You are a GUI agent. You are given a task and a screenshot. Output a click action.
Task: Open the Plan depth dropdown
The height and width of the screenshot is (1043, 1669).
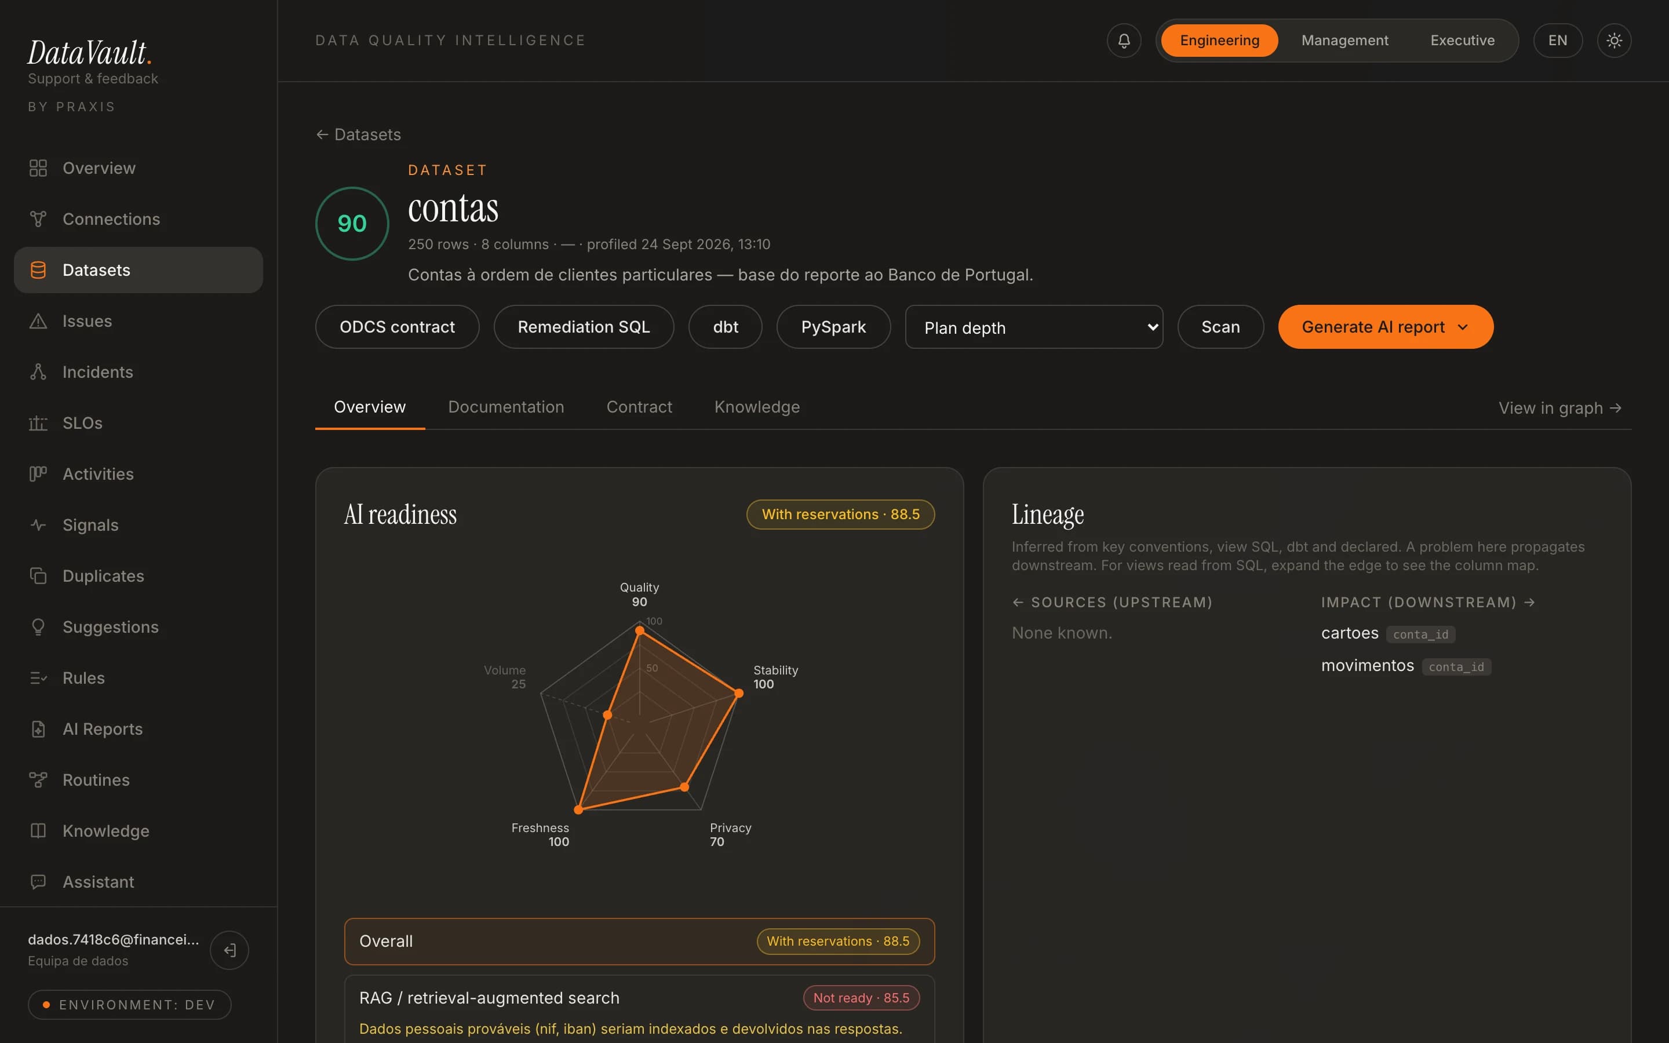tap(1033, 327)
